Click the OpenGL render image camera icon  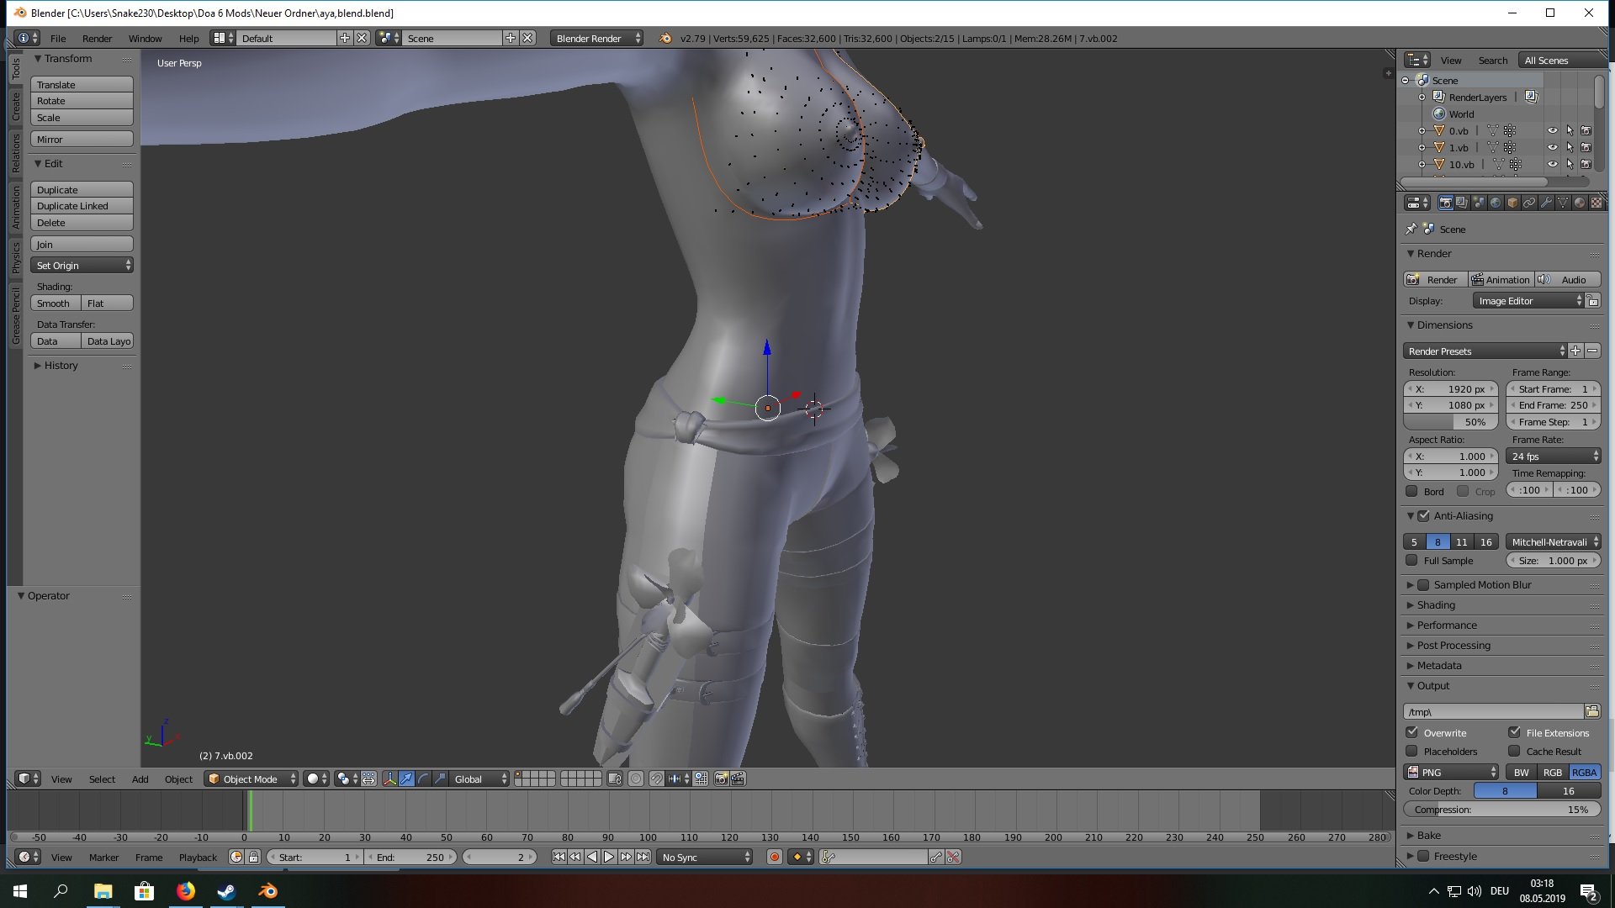pyautogui.click(x=721, y=779)
